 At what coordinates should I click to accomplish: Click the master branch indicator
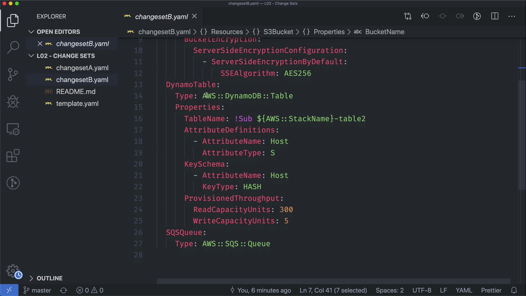pos(38,290)
